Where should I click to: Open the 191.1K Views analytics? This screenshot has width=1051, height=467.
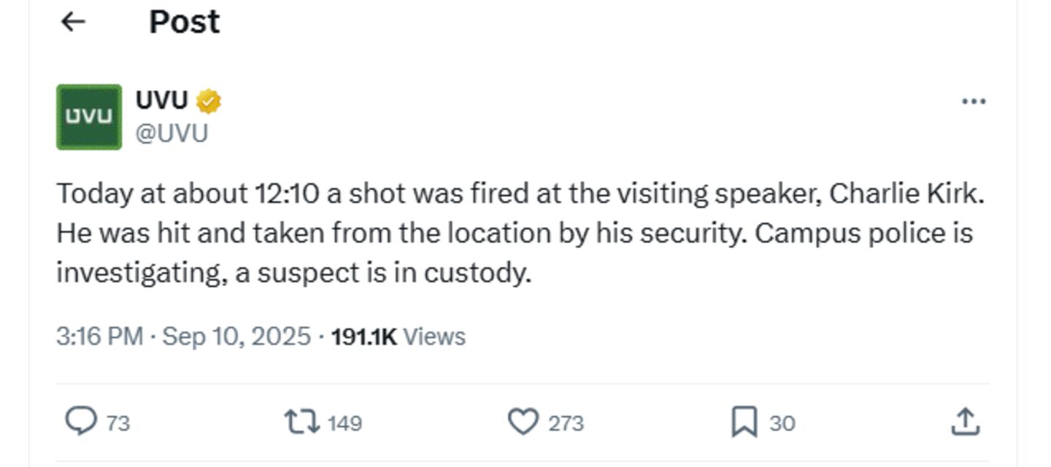pyautogui.click(x=398, y=336)
